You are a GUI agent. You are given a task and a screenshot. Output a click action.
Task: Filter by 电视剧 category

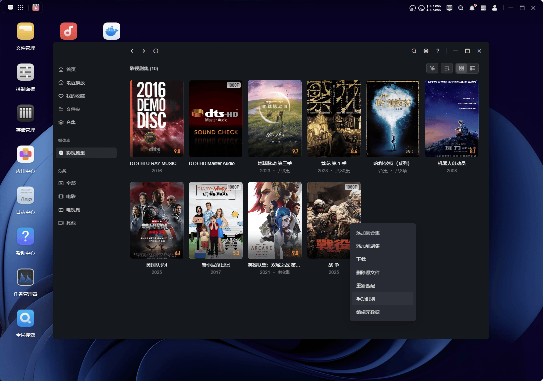73,210
